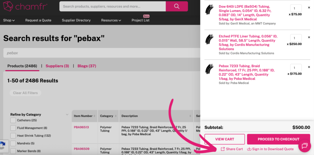Viewport: 314px width, 155px height.
Task: Click Sign in to Download Quote
Action: pos(270,149)
